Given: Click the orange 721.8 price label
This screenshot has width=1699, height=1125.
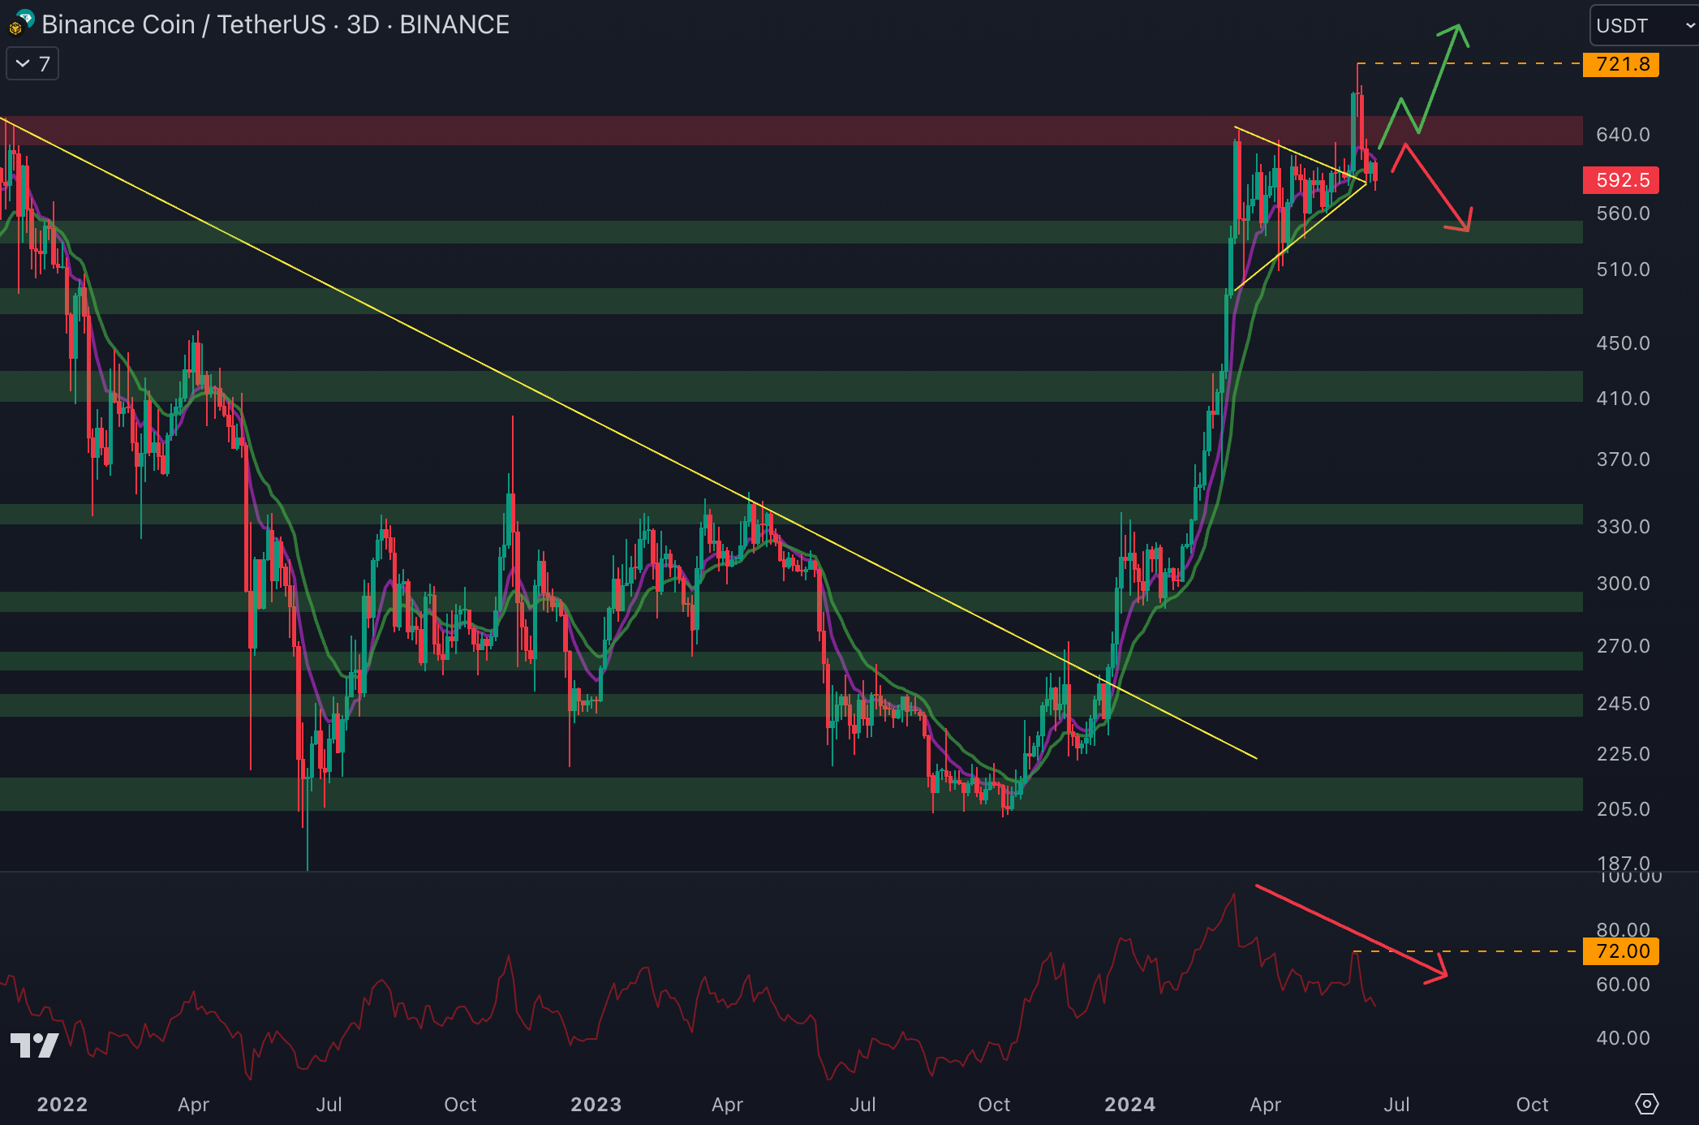Looking at the screenshot, I should click(x=1621, y=64).
